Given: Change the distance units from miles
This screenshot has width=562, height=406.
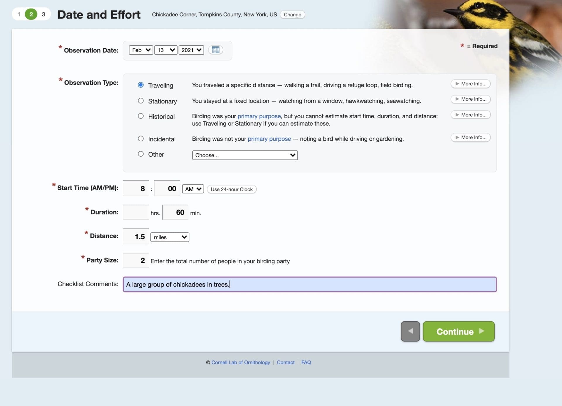Looking at the screenshot, I should (170, 237).
